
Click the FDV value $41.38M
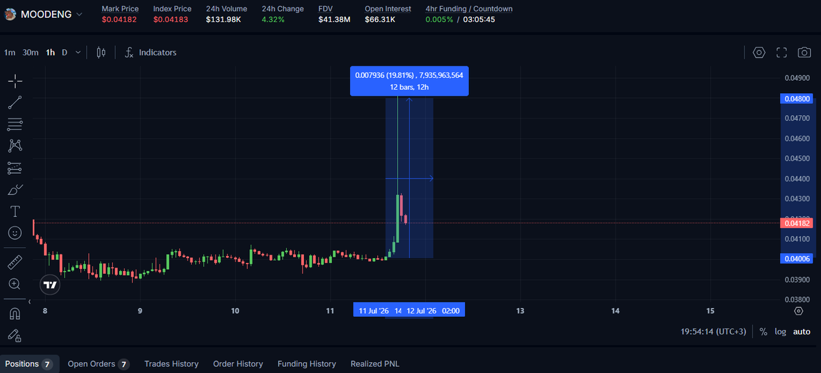pyautogui.click(x=334, y=19)
